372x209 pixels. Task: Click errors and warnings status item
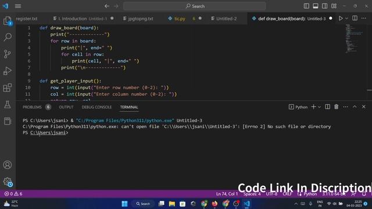pyautogui.click(x=13, y=194)
